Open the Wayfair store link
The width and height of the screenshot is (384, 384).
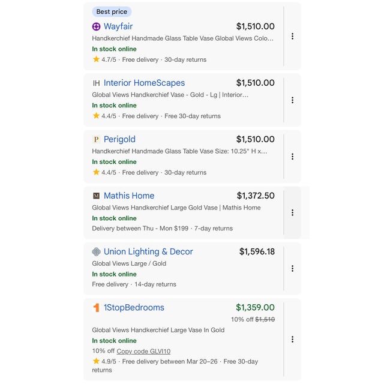tap(118, 26)
